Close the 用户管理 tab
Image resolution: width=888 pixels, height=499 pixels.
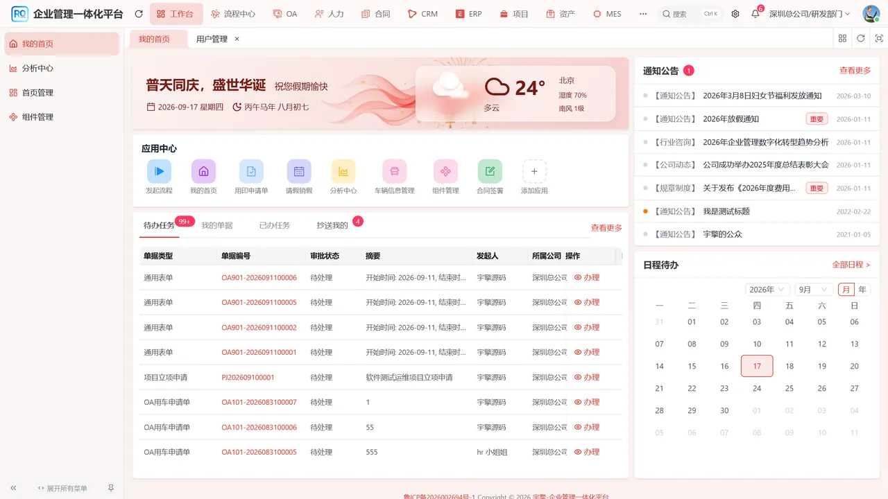coord(237,39)
